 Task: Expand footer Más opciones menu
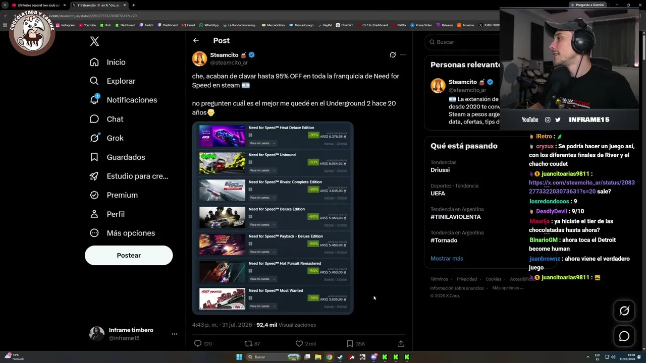(x=508, y=288)
